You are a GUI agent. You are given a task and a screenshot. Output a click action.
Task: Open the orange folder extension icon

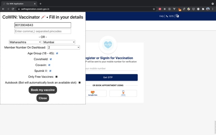click(x=180, y=9)
